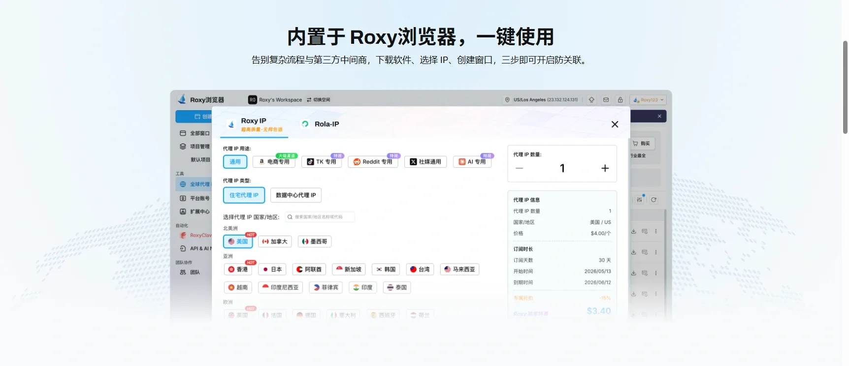Switch to the Roxy IP tab
Screen dimensions: 849x366
(x=254, y=124)
